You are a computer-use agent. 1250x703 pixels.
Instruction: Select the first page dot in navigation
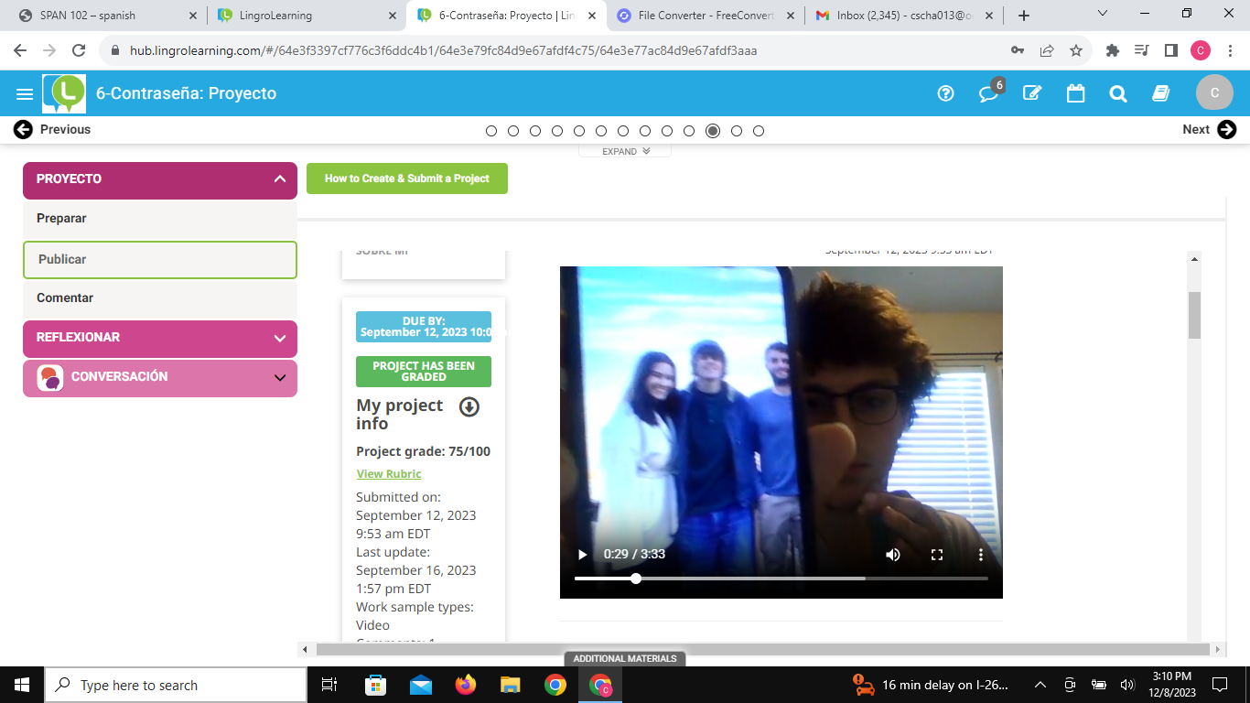pyautogui.click(x=491, y=131)
